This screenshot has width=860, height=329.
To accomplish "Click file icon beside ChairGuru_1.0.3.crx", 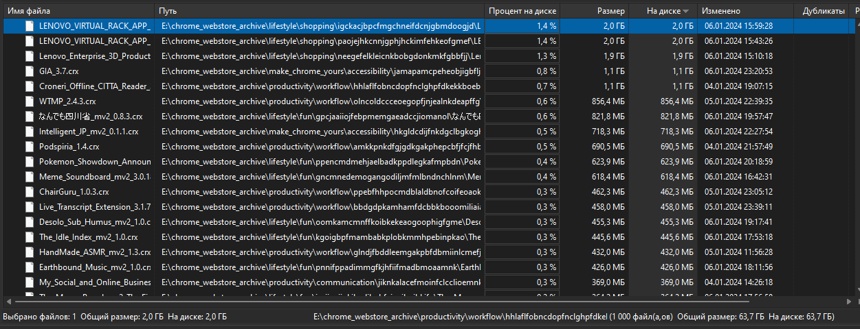I will pyautogui.click(x=29, y=192).
